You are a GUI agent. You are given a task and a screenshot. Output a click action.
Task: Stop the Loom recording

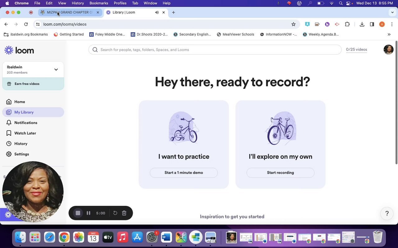click(78, 213)
